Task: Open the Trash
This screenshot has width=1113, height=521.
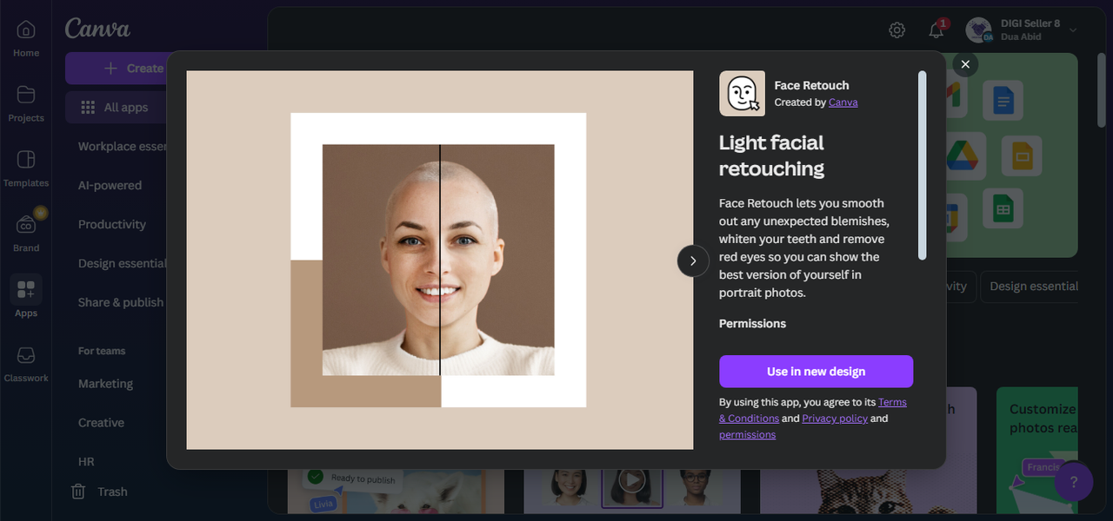Action: click(x=100, y=491)
